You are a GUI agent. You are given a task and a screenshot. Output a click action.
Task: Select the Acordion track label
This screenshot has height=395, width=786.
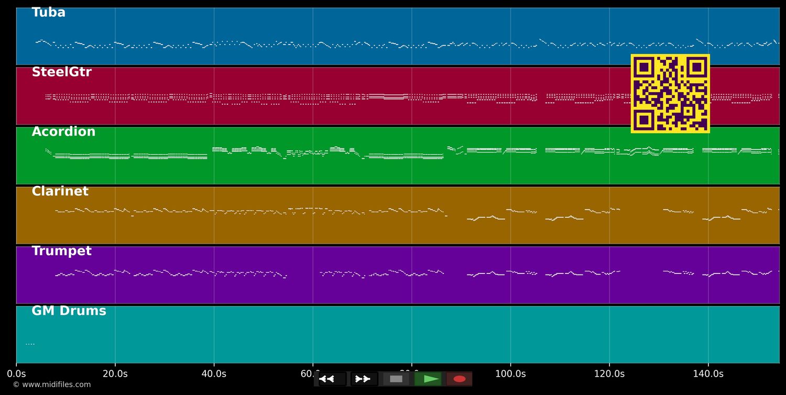click(x=63, y=132)
